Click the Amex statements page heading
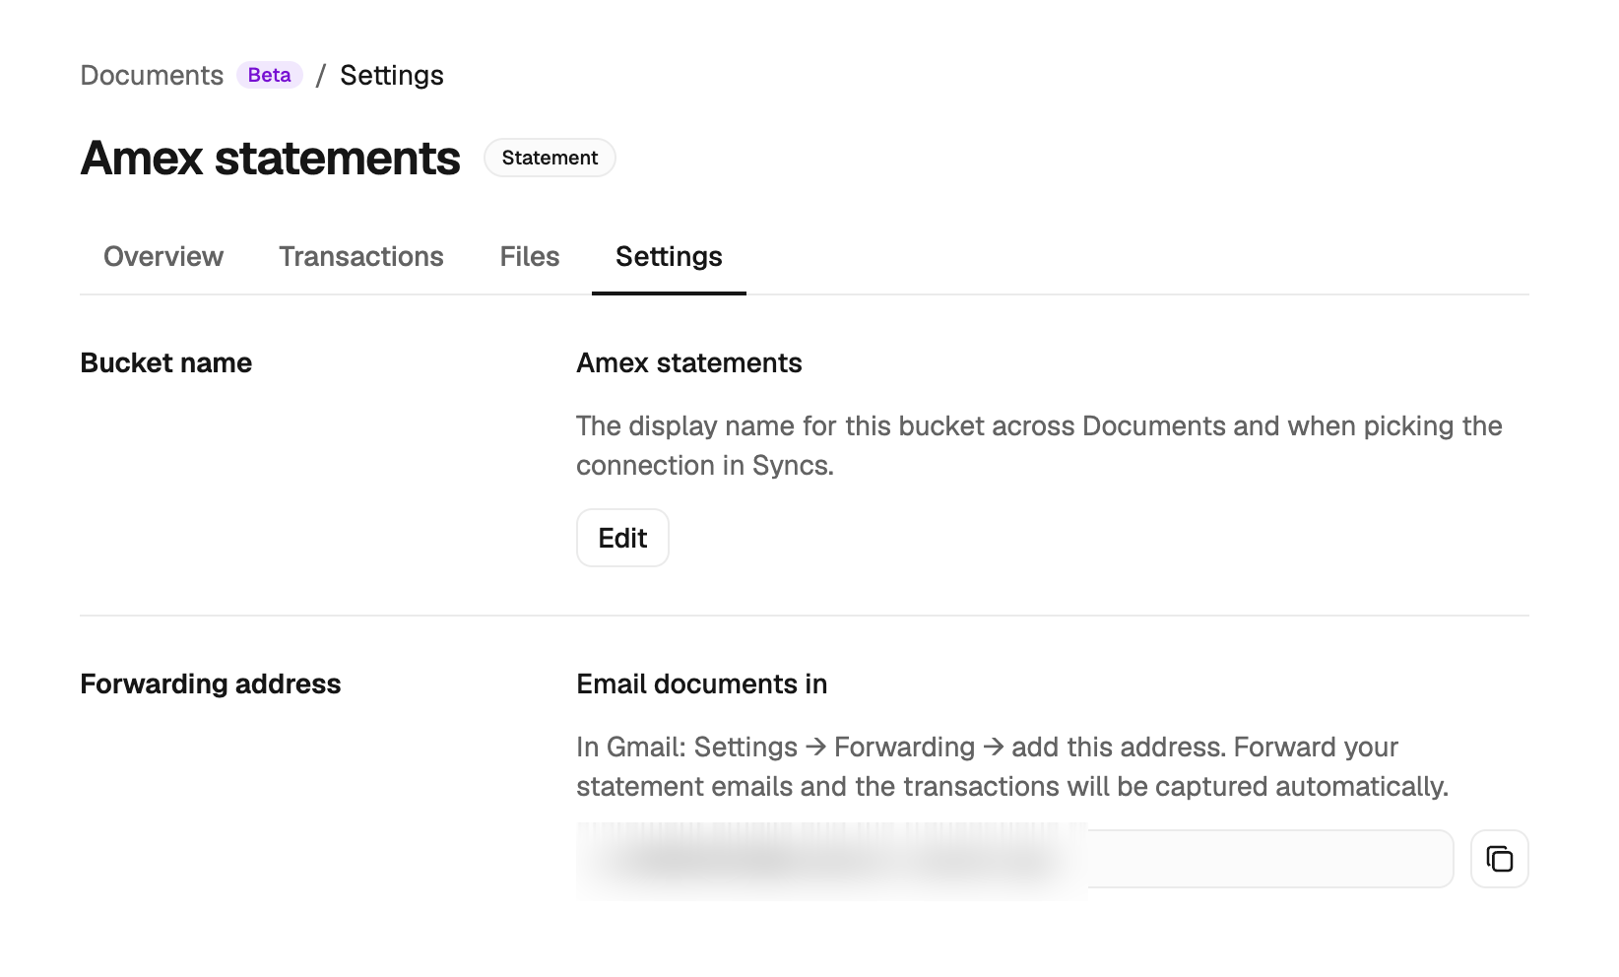The width and height of the screenshot is (1619, 977). coord(271,158)
